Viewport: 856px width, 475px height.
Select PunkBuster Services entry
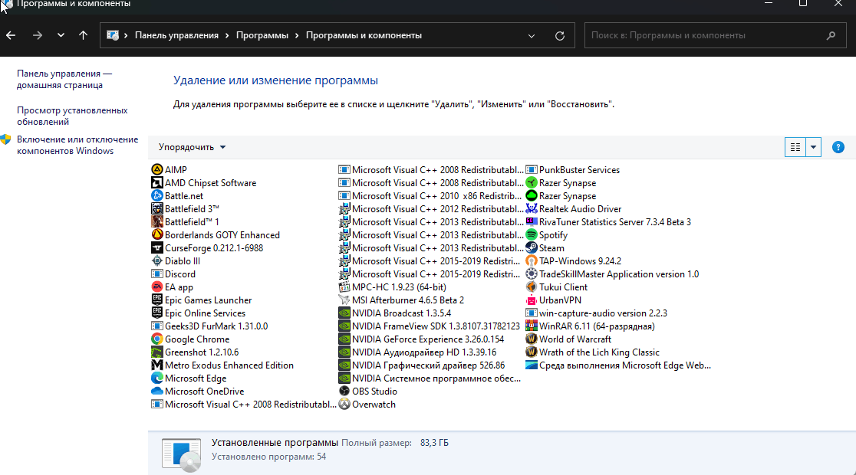573,169
